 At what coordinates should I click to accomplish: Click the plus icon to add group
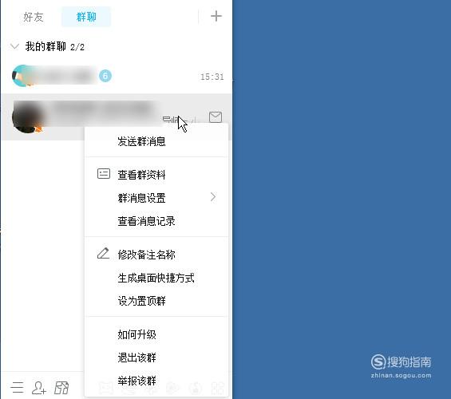coord(216,16)
